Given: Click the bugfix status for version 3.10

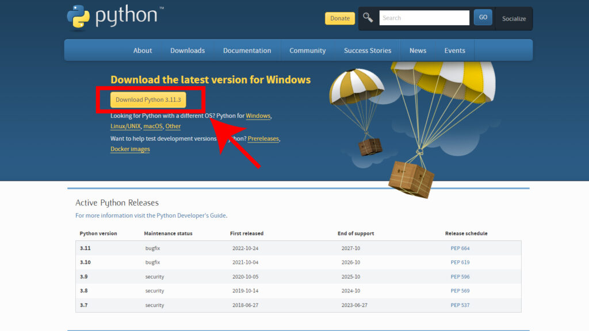Looking at the screenshot, I should click(x=152, y=262).
